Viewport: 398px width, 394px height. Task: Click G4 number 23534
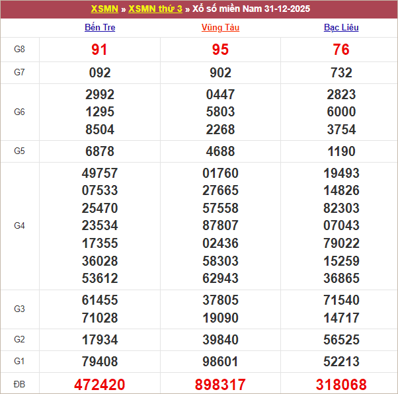coord(100,225)
